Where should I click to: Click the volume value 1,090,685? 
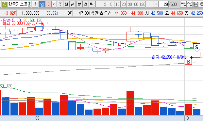click(30, 13)
